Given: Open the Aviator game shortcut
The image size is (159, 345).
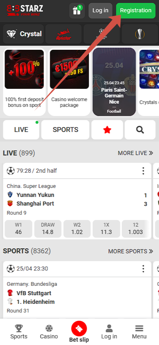Looking at the screenshot, I should click(x=64, y=34).
